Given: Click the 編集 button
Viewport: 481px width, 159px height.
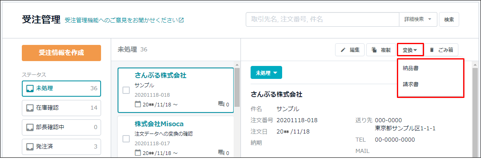Looking at the screenshot, I should (x=350, y=50).
